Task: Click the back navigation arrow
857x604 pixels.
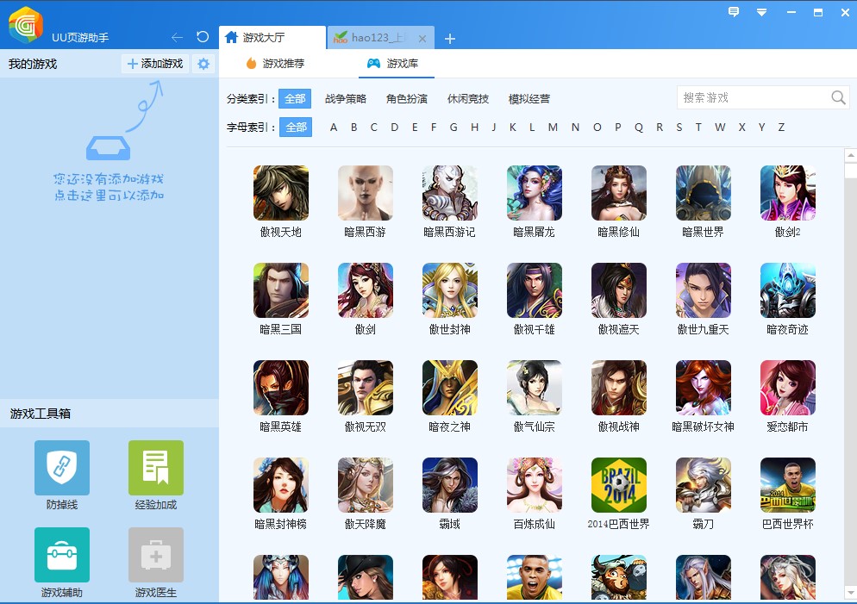Action: (x=178, y=37)
